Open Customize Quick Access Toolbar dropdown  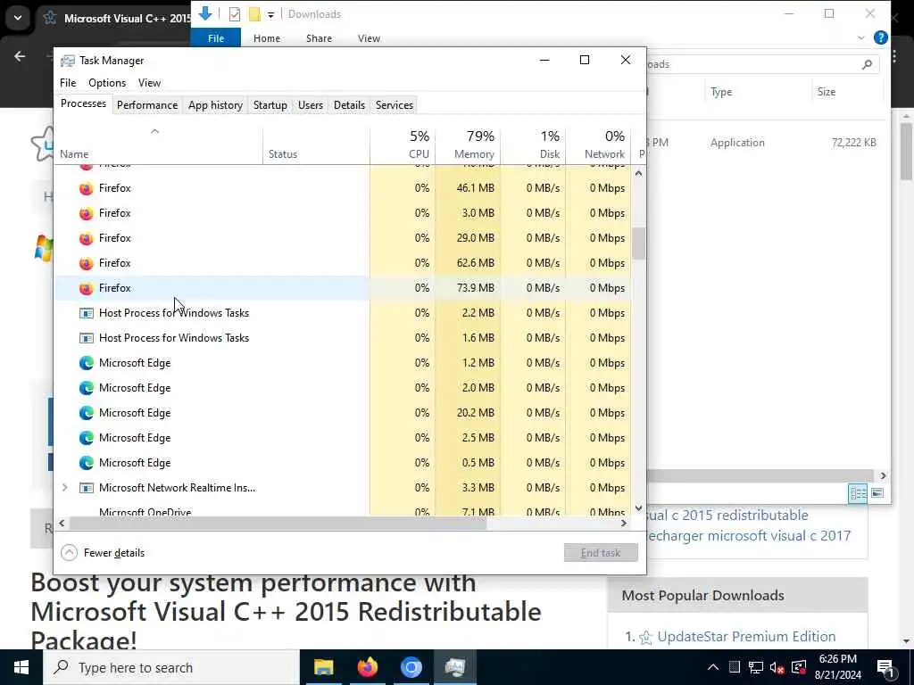click(x=271, y=14)
